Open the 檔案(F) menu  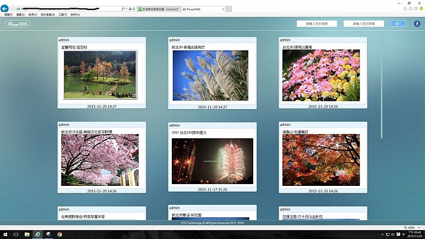coord(8,15)
